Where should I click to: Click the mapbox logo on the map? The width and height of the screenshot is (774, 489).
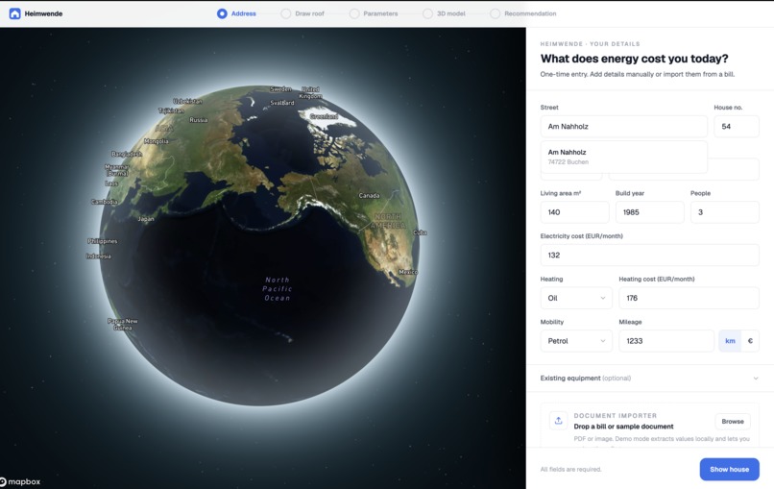tap(20, 481)
